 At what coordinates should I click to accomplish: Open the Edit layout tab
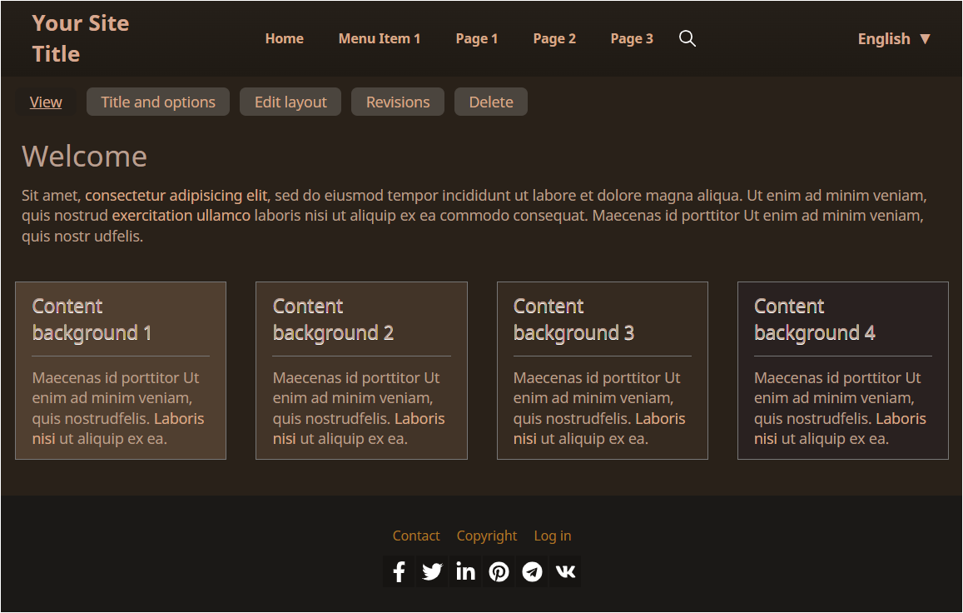(290, 102)
